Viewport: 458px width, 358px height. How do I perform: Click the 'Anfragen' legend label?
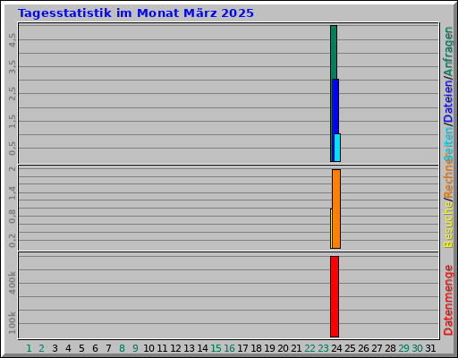tap(448, 52)
